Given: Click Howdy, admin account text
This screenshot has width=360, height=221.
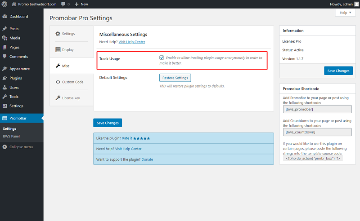Looking at the screenshot, I should pyautogui.click(x=341, y=4).
